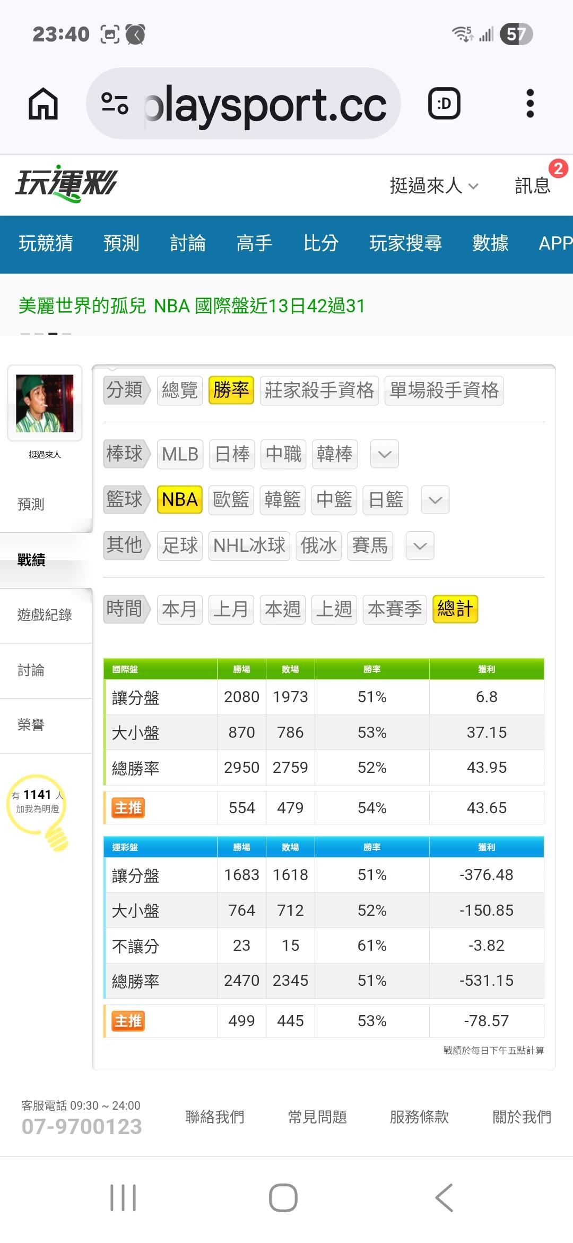The image size is (573, 1243).
Task: Tap the user profile avatar thumbnail
Action: point(45,403)
